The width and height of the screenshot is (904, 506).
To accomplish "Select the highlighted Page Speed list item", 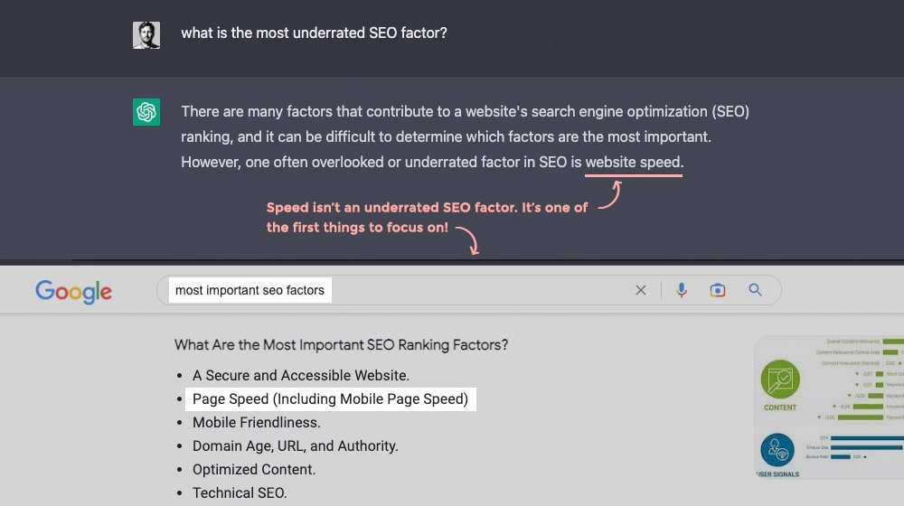I will click(x=330, y=398).
